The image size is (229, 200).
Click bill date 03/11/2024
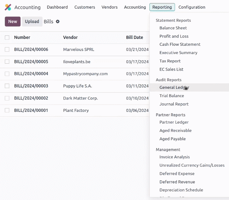(137, 86)
